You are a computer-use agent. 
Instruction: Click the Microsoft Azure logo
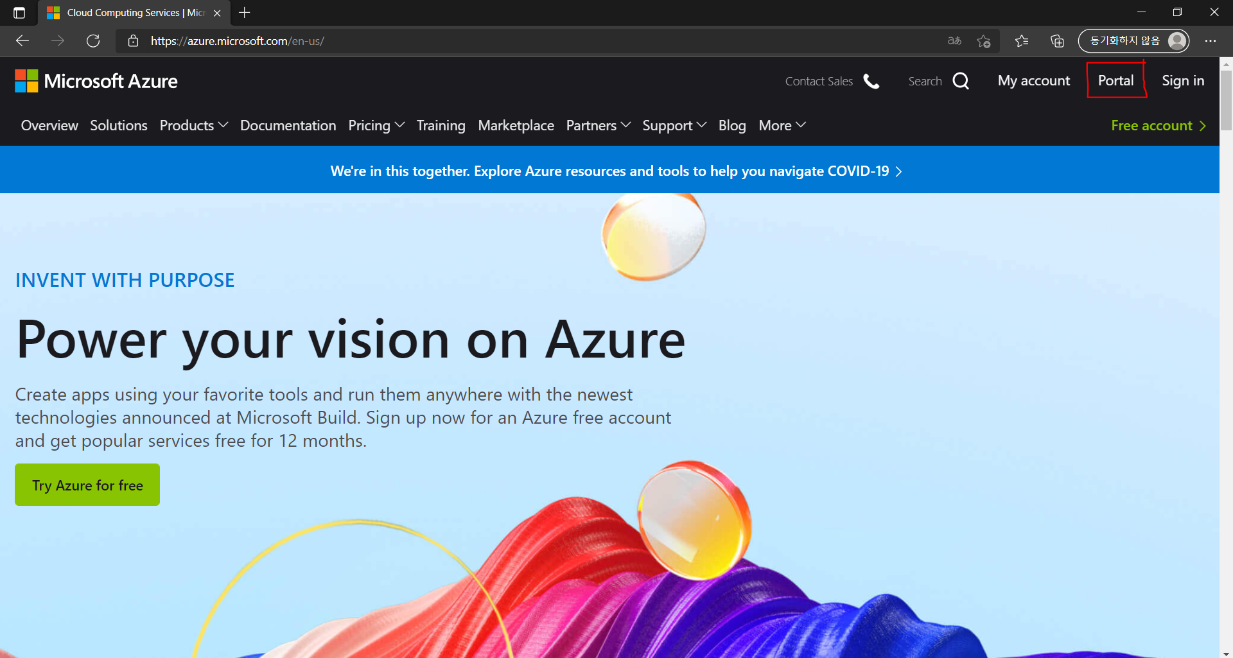click(x=96, y=81)
